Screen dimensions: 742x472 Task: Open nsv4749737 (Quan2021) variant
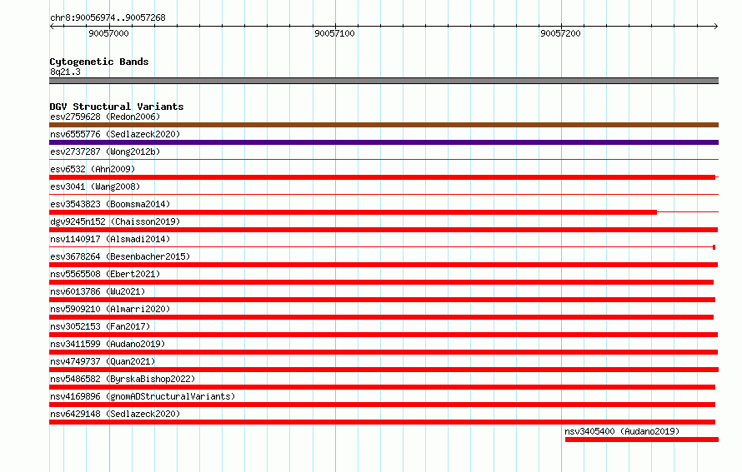click(103, 361)
